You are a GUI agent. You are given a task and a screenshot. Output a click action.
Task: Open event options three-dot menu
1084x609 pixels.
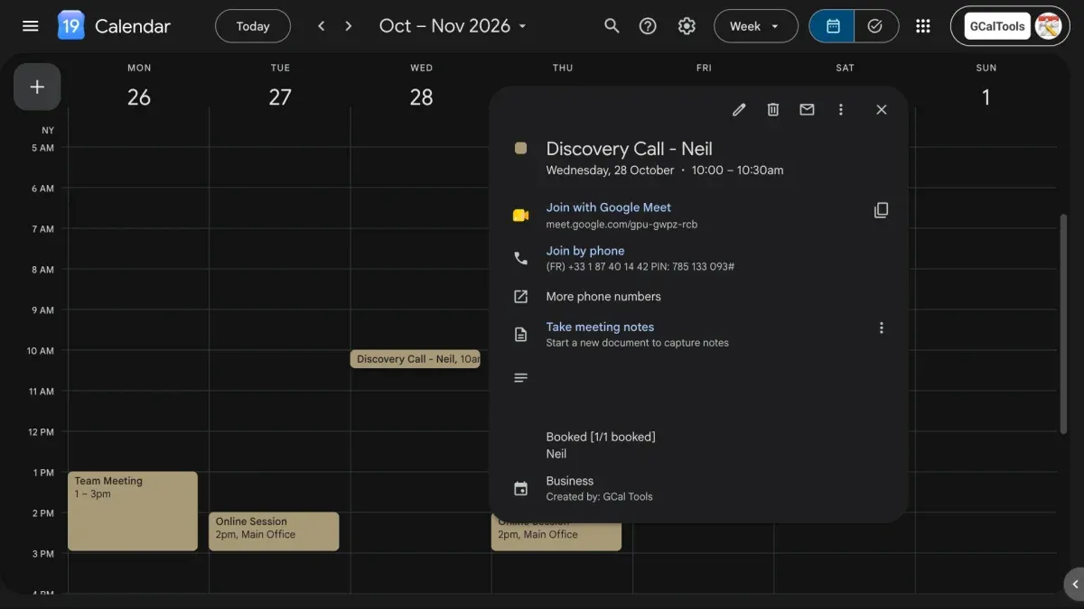click(841, 109)
